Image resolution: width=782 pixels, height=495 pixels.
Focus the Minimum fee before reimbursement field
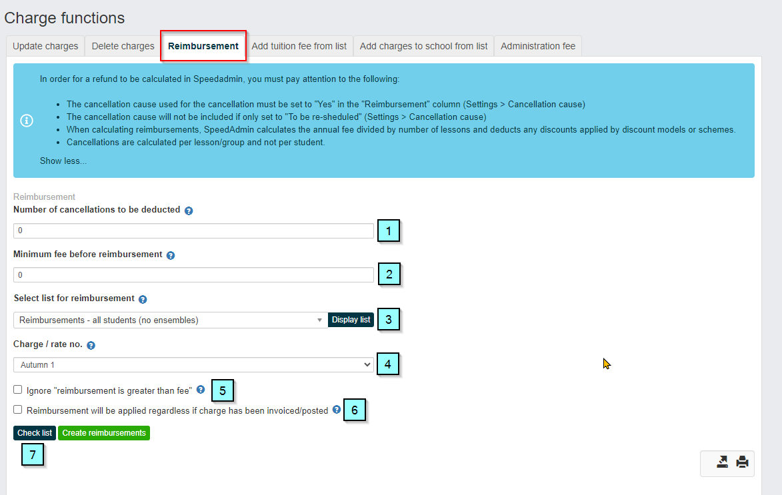[193, 275]
